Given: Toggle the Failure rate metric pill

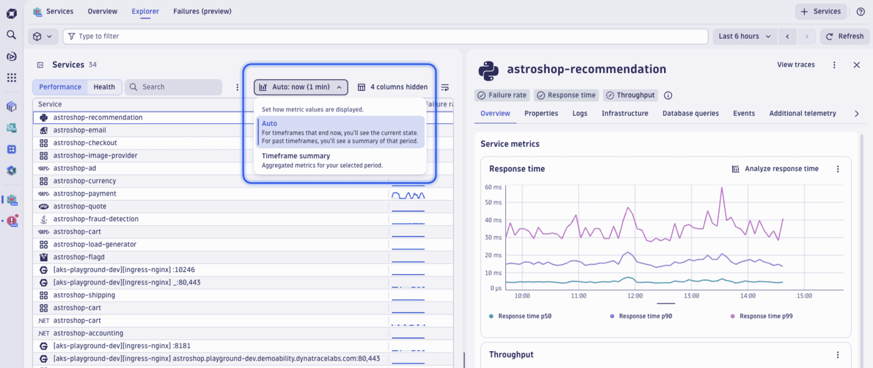Looking at the screenshot, I should pyautogui.click(x=502, y=95).
